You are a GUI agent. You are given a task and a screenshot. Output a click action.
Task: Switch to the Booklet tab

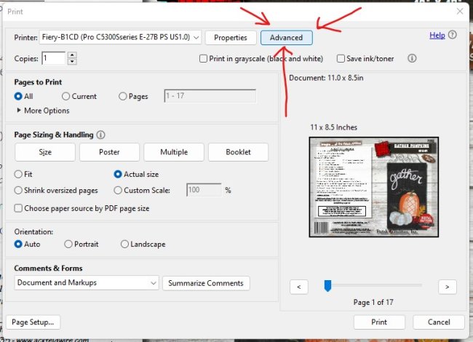pyautogui.click(x=238, y=152)
